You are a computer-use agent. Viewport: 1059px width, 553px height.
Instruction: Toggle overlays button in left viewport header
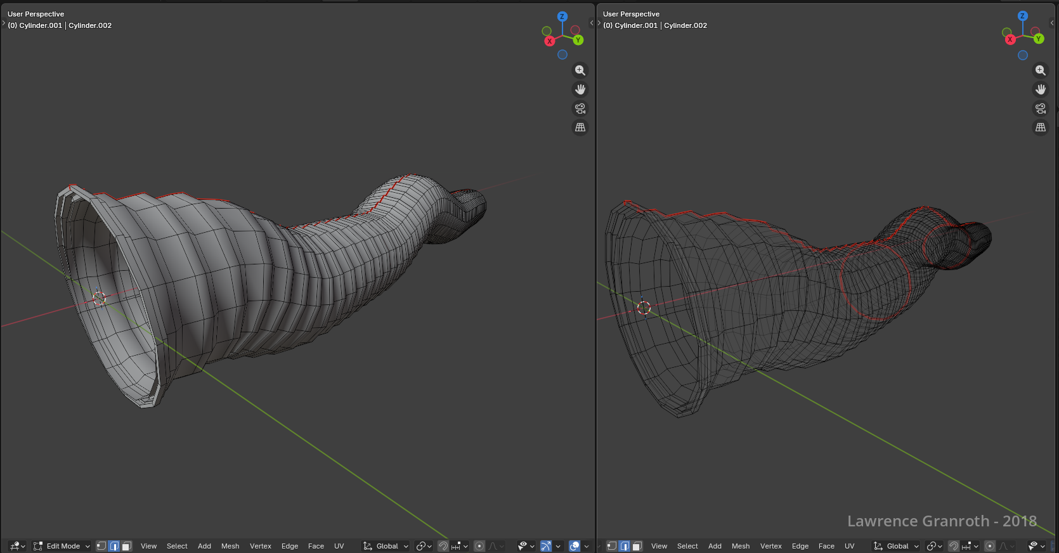tap(575, 546)
